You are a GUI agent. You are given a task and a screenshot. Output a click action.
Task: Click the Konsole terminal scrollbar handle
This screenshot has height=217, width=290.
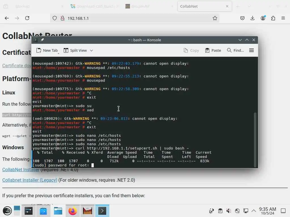[x=255, y=140]
